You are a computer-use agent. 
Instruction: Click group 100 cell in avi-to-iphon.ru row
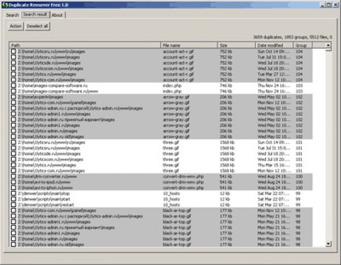[x=299, y=188]
